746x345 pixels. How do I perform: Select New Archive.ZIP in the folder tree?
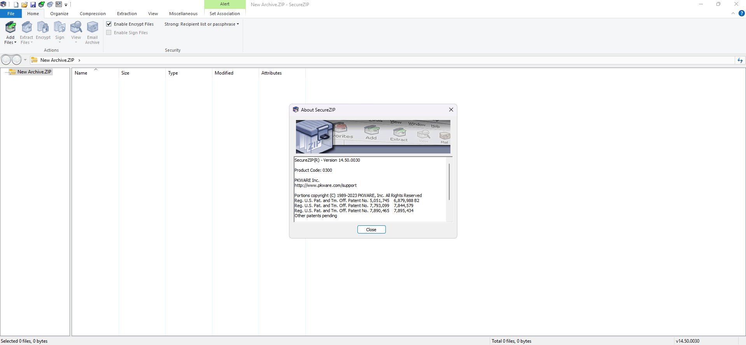pos(34,72)
